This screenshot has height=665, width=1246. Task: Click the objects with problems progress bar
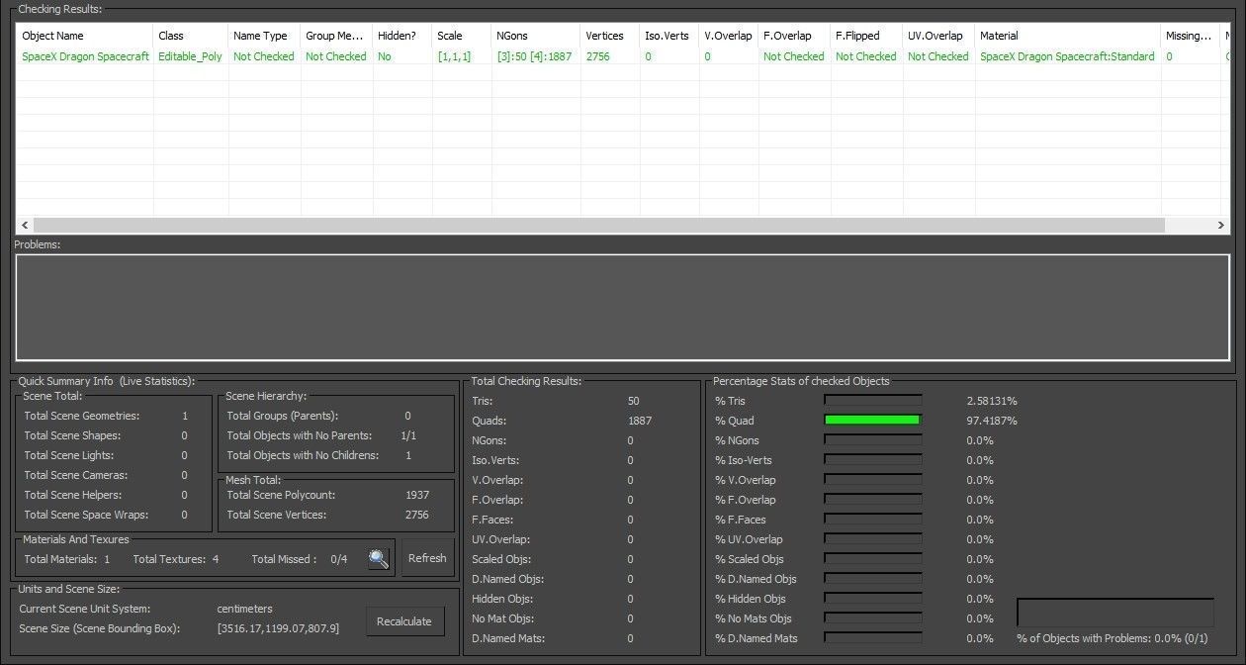coord(1115,613)
